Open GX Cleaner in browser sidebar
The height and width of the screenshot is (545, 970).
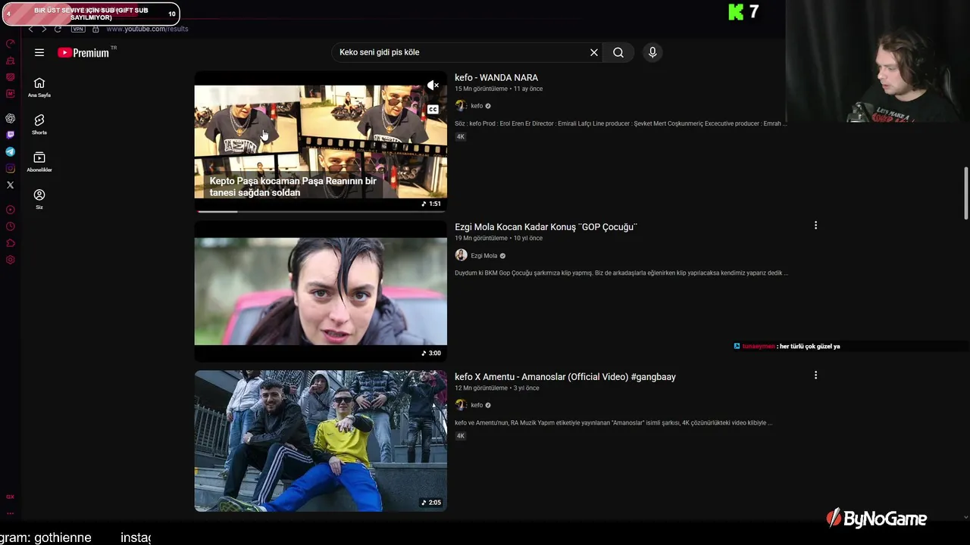tap(11, 61)
